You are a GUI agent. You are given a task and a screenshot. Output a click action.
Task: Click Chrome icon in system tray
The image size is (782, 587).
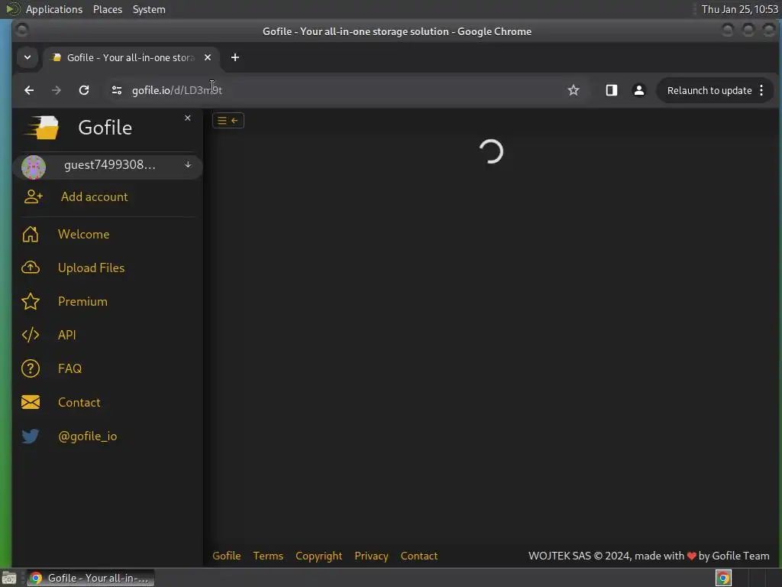point(723,578)
